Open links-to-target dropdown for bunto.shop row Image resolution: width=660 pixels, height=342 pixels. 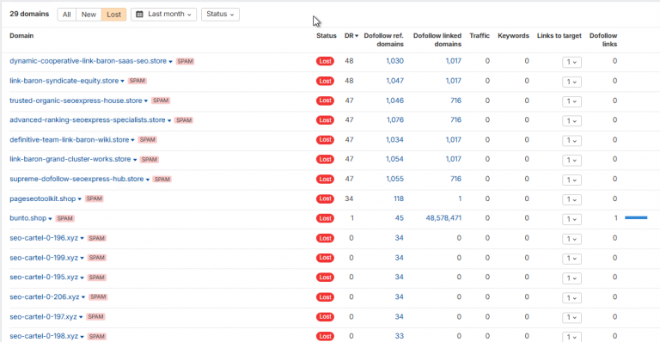click(x=571, y=219)
